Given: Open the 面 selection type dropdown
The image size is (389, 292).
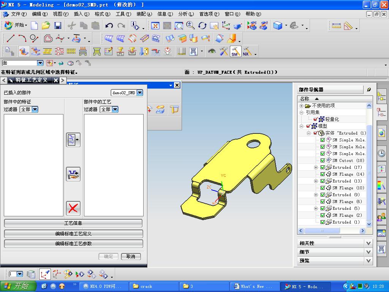Looking at the screenshot, I should 40,63.
